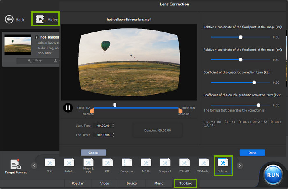Launch the MKVMaker tool
288x189 pixels.
204,164
